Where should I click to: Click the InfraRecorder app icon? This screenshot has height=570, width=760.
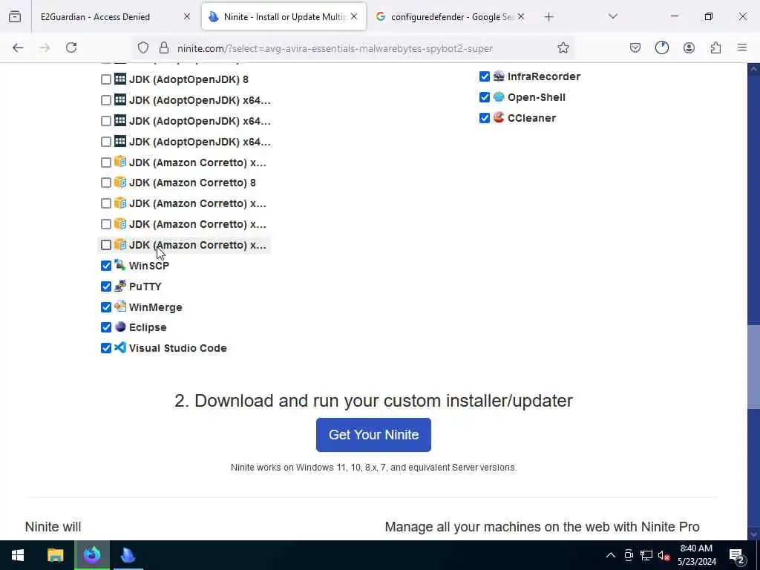click(499, 76)
